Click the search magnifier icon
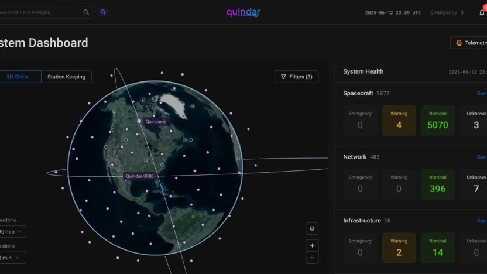Screen dimensions: 487x274 (x=86, y=12)
